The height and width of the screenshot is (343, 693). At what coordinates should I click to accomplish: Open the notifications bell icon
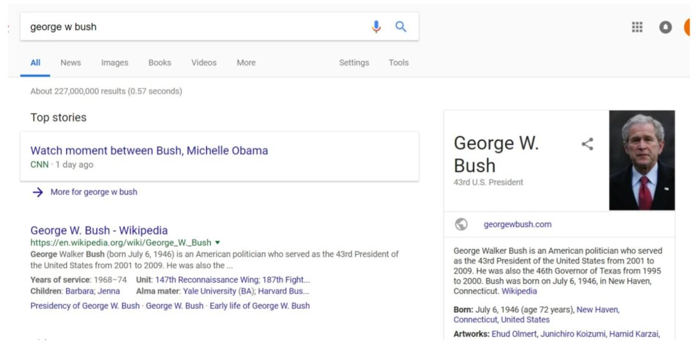665,27
